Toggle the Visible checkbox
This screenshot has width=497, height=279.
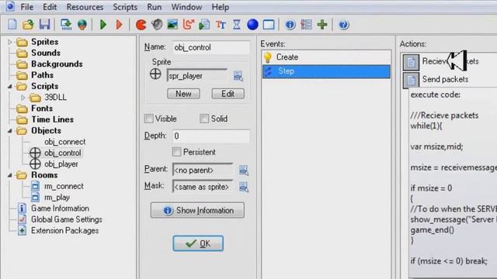tap(148, 119)
